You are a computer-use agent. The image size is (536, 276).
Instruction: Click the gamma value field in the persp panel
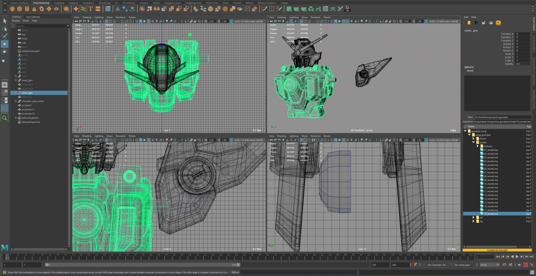coord(419,21)
